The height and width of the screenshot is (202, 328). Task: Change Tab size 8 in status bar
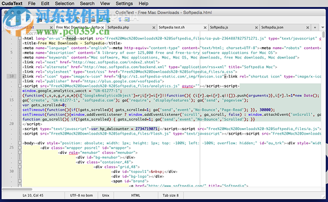pos(171,195)
